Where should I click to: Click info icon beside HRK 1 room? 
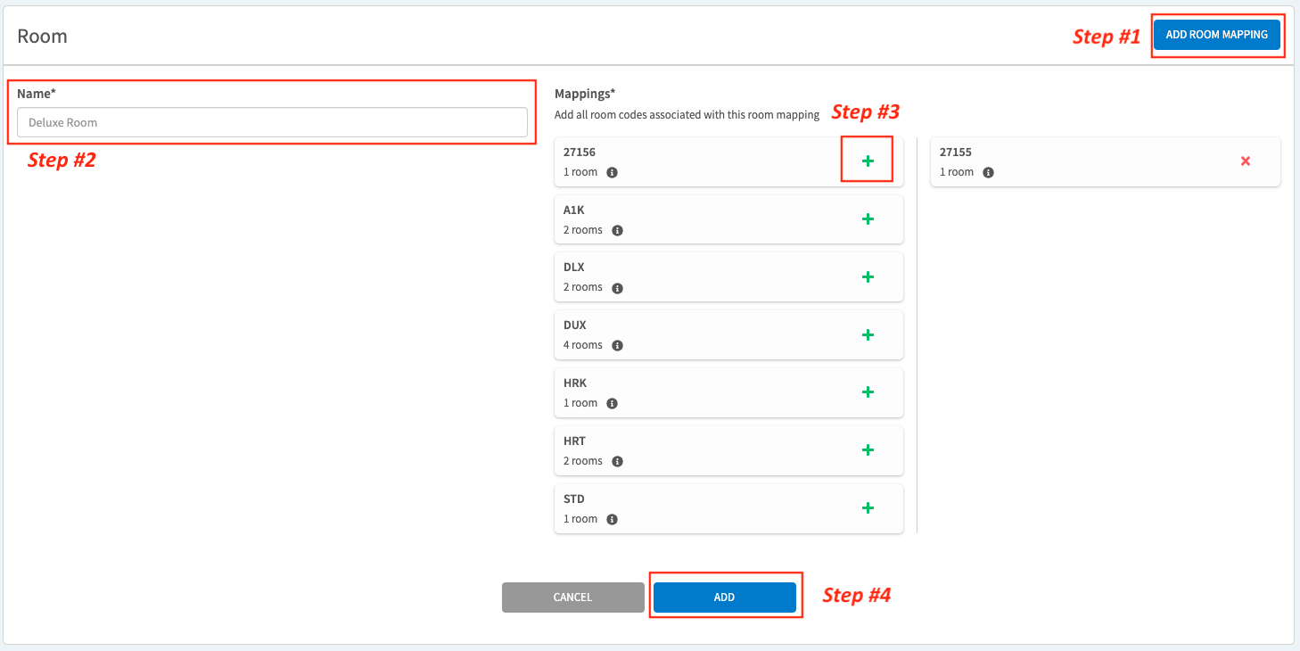(612, 404)
